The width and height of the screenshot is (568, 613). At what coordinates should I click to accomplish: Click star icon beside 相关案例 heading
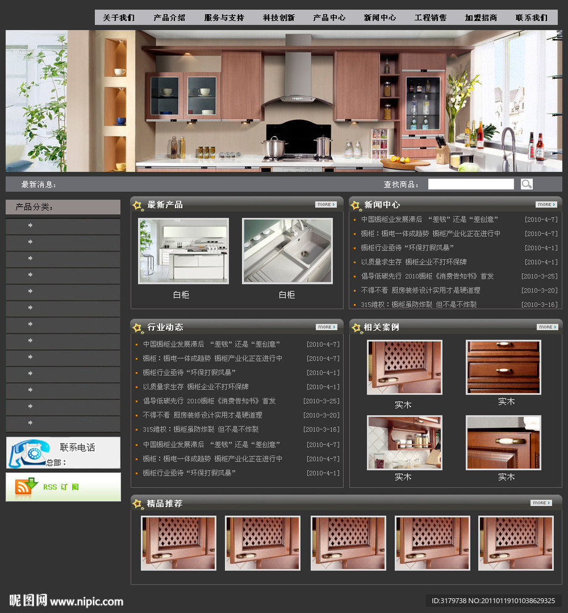click(x=356, y=327)
